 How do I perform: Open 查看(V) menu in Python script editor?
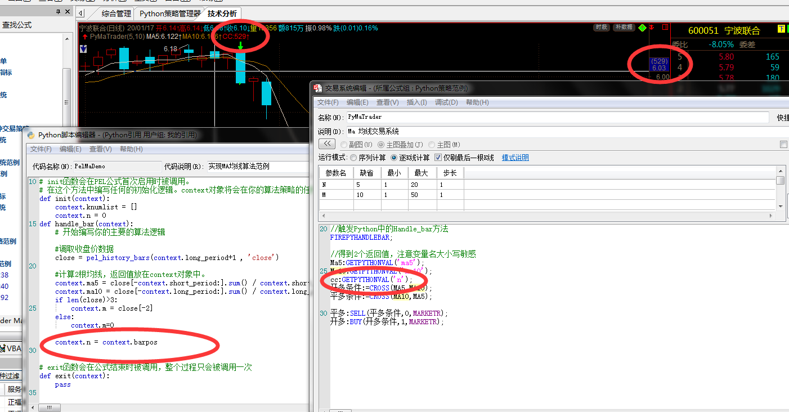(x=100, y=149)
